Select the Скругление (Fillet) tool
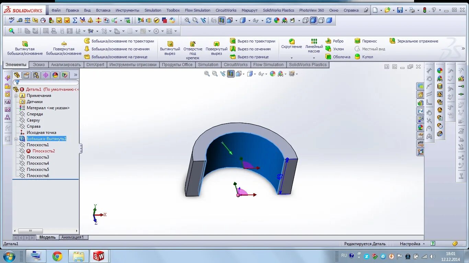 (x=291, y=44)
